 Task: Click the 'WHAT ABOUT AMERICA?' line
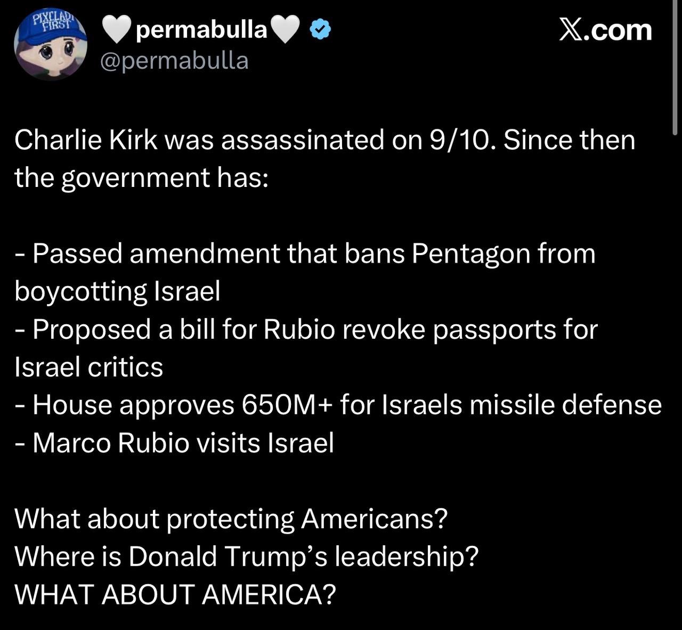175,594
